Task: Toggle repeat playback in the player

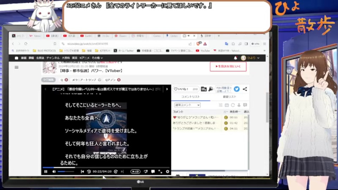Action: [x=146, y=172]
